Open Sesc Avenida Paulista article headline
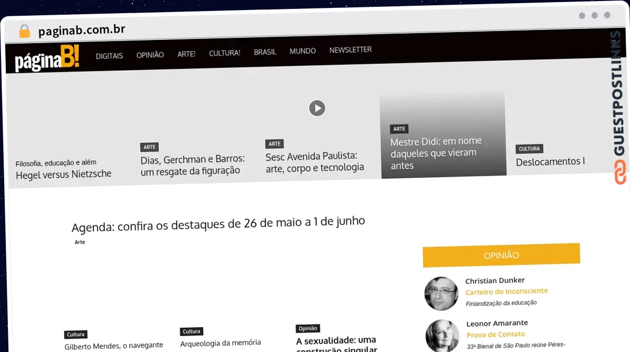This screenshot has height=352, width=630. click(x=315, y=162)
